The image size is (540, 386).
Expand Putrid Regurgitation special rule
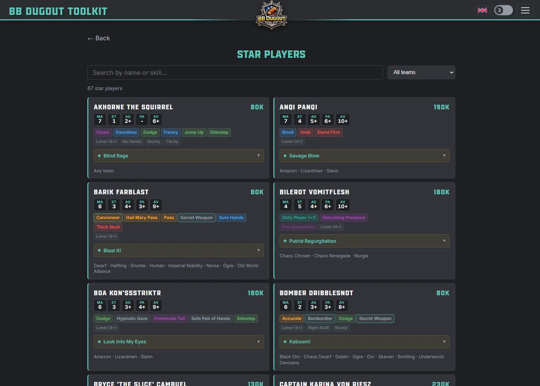click(364, 241)
